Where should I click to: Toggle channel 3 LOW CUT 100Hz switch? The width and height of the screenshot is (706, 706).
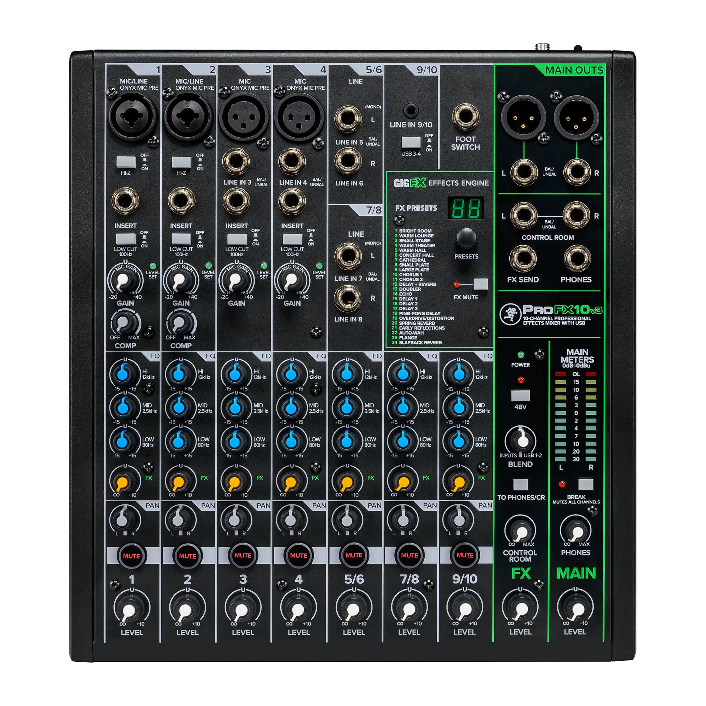(237, 239)
